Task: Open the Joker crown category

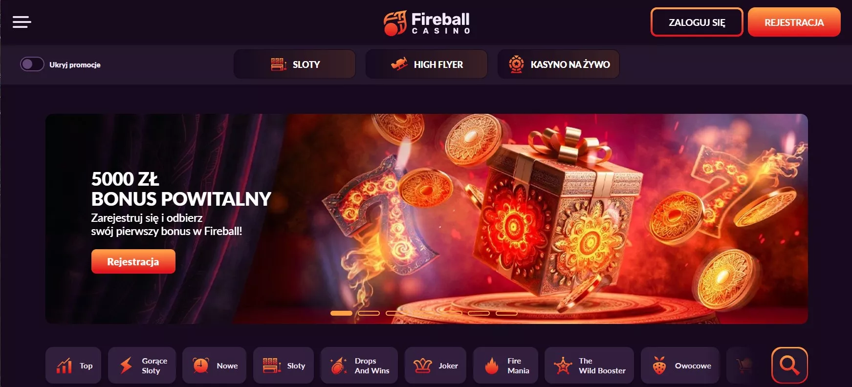Action: click(436, 365)
